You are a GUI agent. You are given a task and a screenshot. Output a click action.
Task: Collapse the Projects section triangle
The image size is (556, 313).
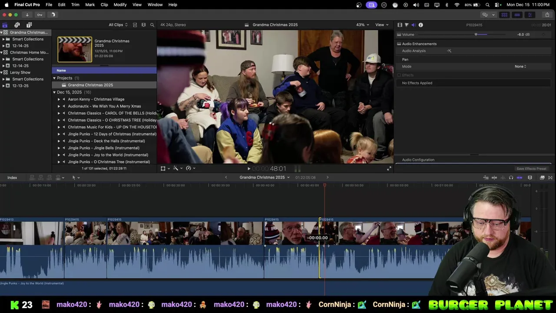point(54,78)
